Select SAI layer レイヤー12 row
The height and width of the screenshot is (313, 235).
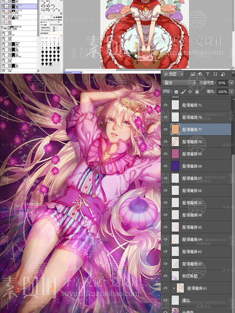[19, 6]
